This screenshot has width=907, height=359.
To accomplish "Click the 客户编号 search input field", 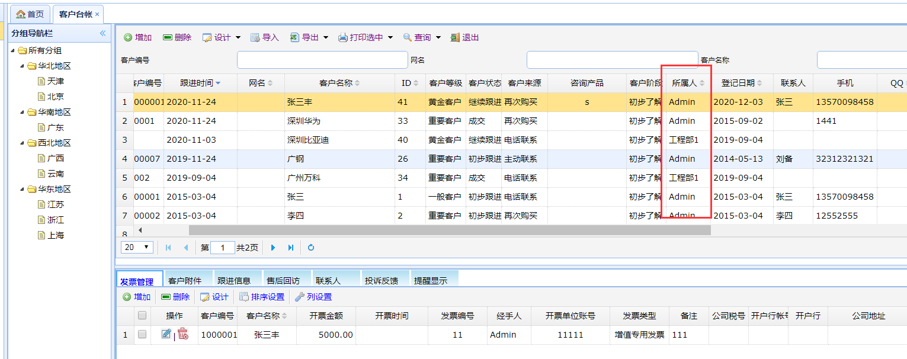I will coord(322,60).
